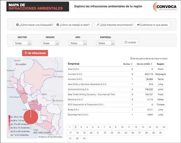Select Blending S.A.C. row
181x143 pixels.
[117, 100]
